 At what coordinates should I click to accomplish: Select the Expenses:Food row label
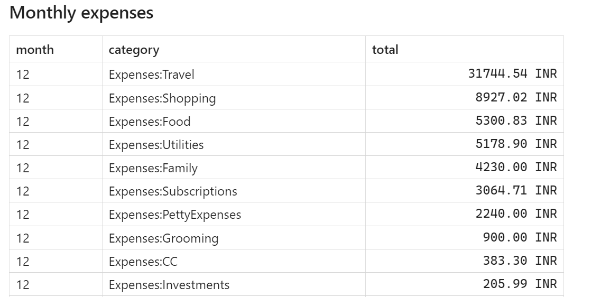[x=150, y=122]
